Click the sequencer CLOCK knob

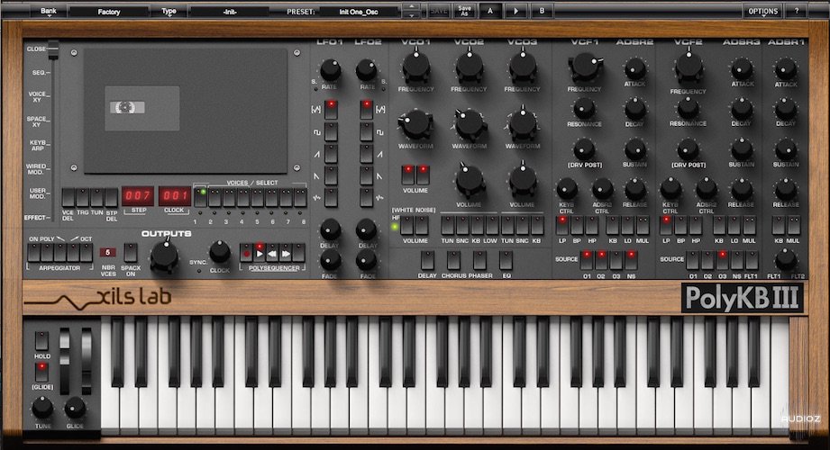(220, 252)
